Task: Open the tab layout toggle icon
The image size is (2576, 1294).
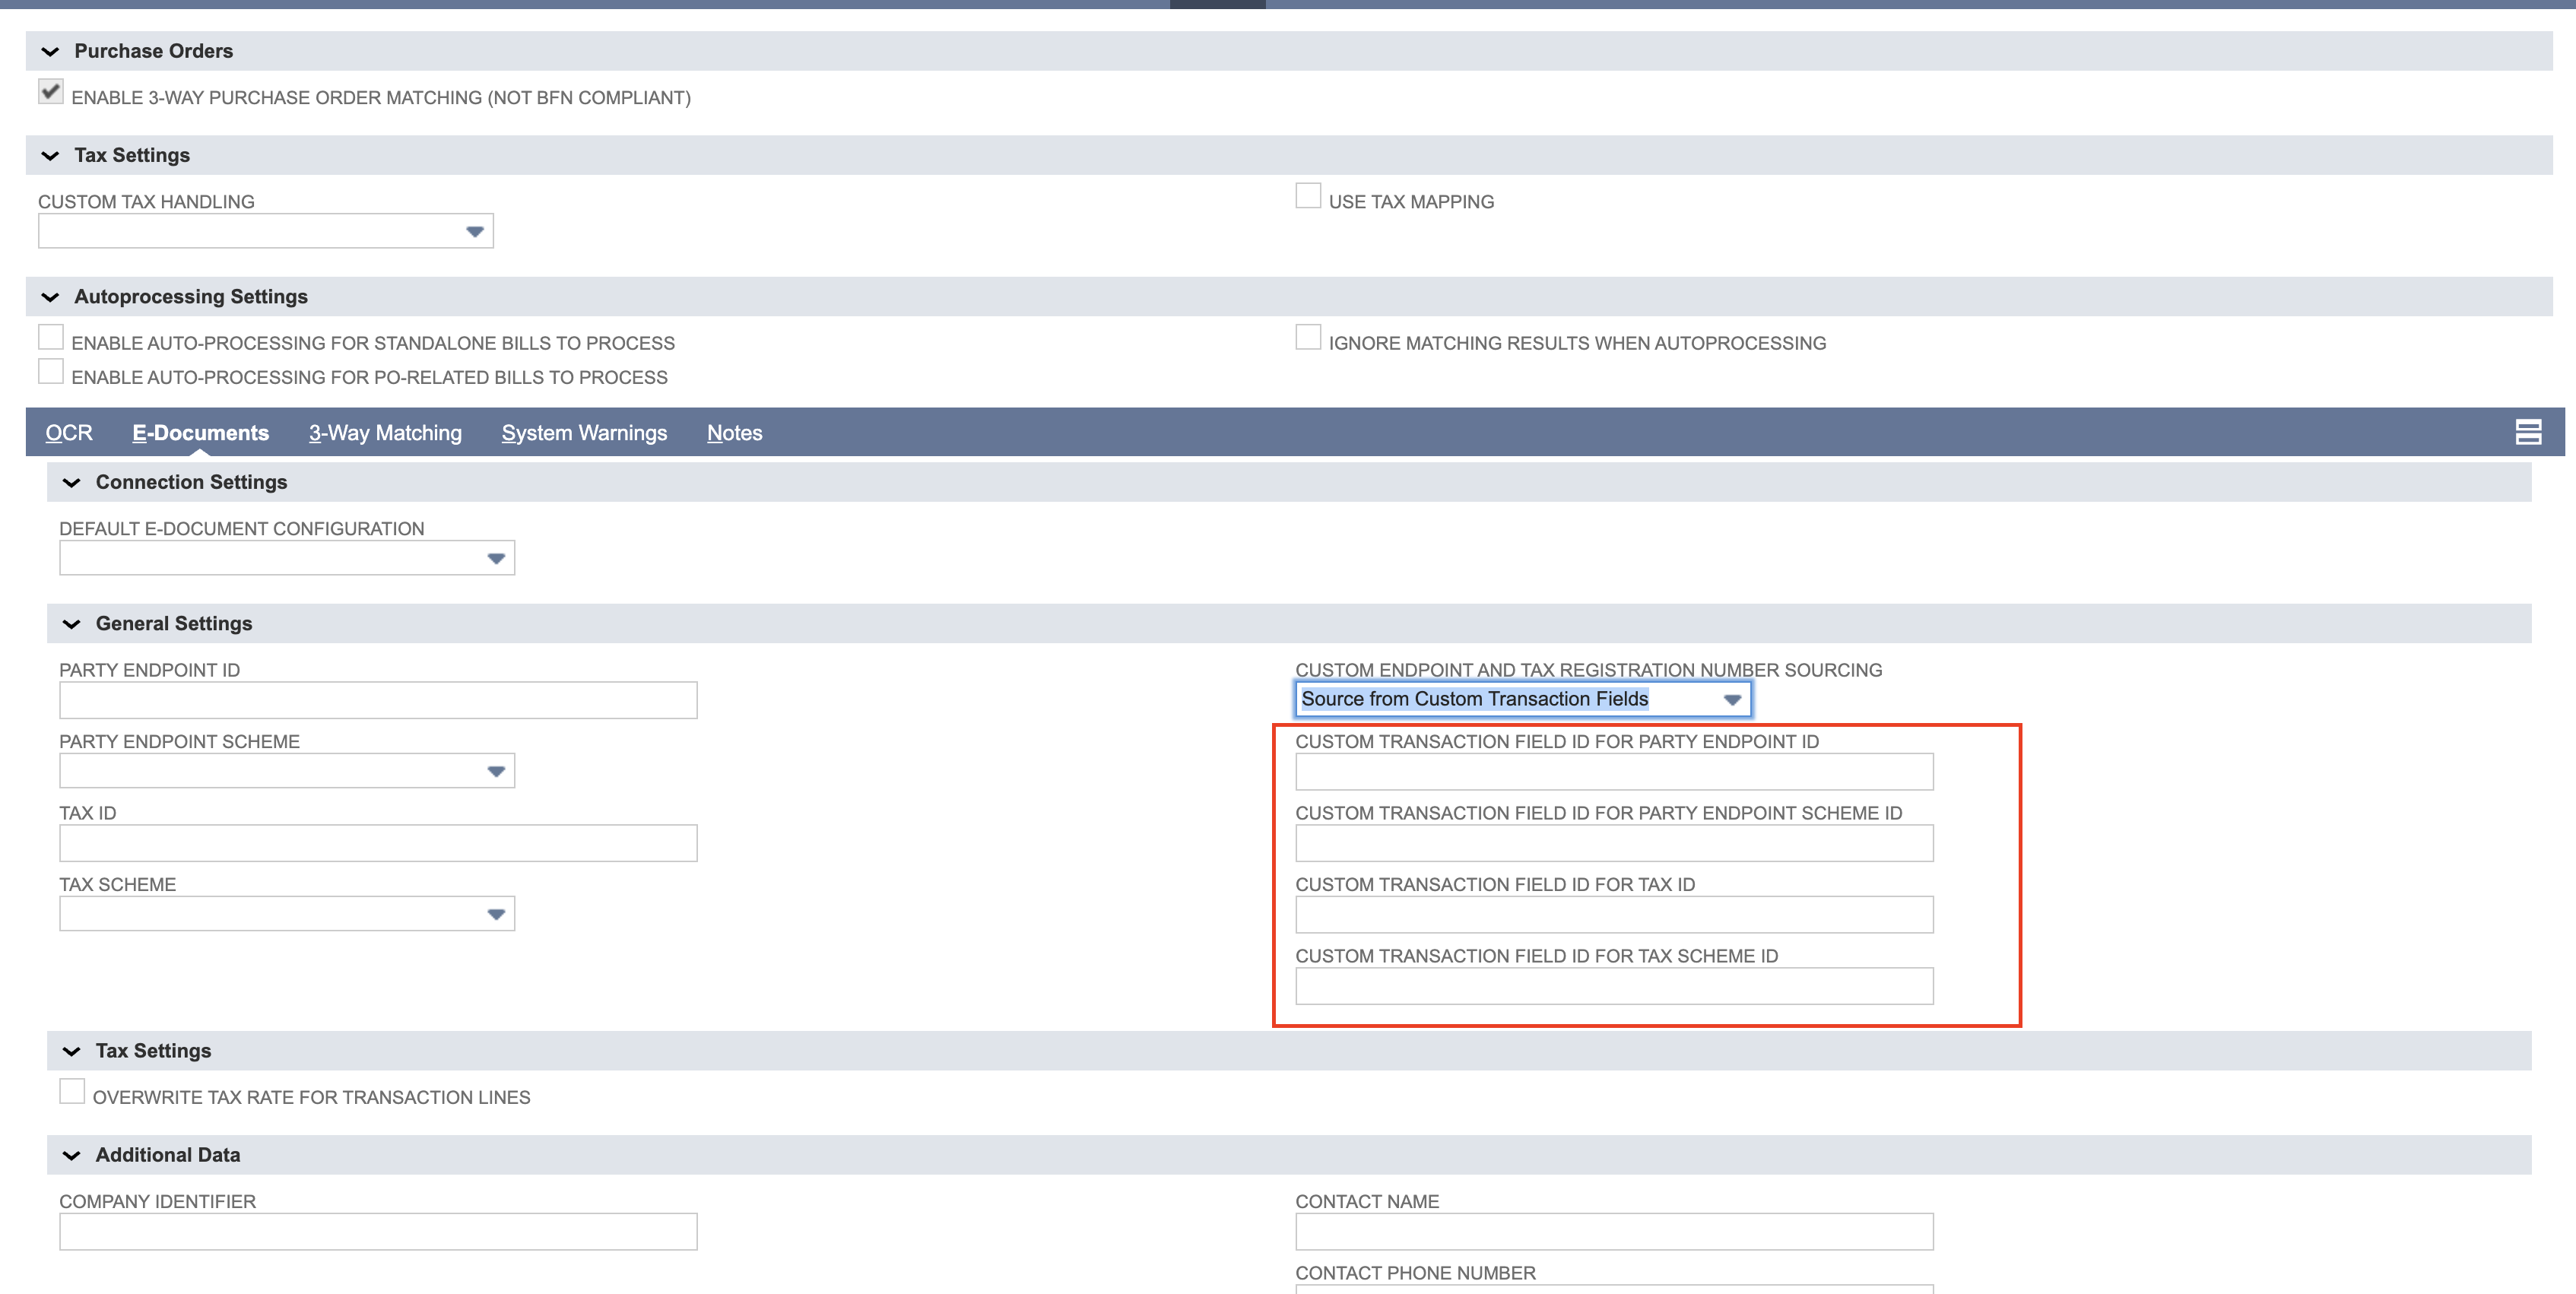Action: tap(2528, 432)
